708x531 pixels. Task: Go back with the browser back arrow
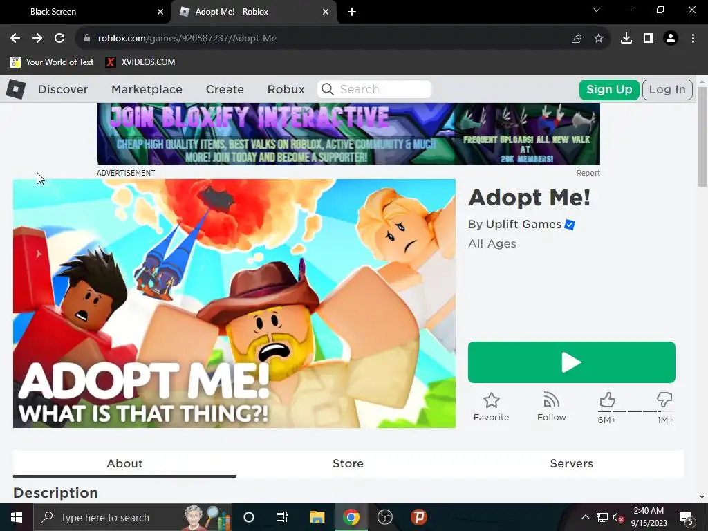(15, 39)
